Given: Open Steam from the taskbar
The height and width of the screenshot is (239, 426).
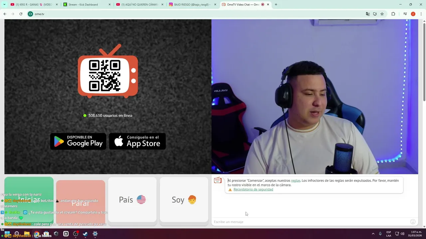Looking at the screenshot, I should point(85,234).
